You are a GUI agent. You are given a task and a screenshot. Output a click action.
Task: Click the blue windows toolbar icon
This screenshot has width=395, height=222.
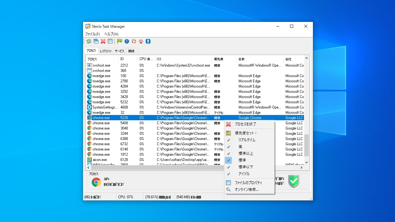(x=96, y=41)
